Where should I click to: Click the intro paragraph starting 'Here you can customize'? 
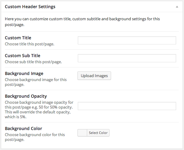(x=82, y=22)
